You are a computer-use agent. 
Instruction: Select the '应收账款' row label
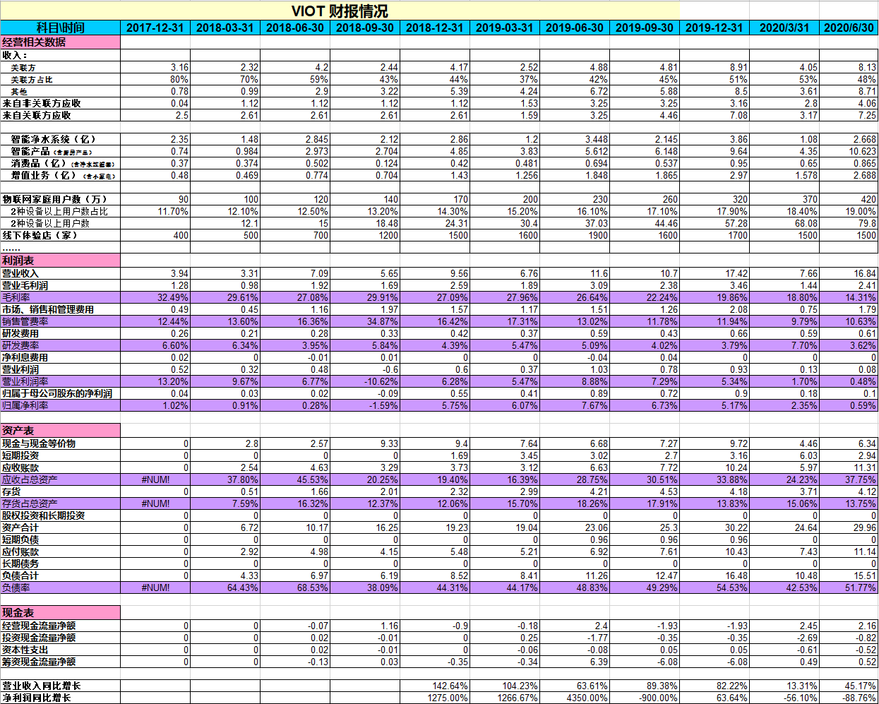(x=20, y=467)
